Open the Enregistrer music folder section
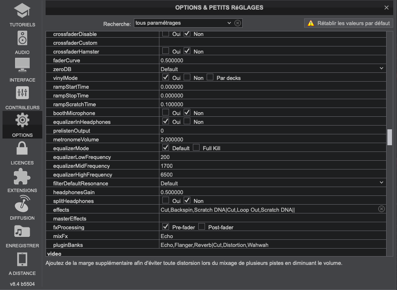The width and height of the screenshot is (397, 290). pos(22,234)
